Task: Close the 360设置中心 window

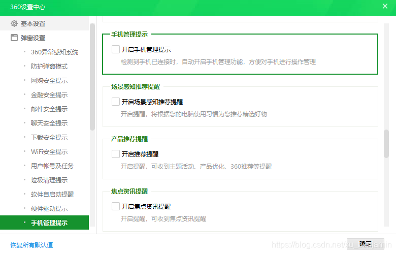Action: 385,6
